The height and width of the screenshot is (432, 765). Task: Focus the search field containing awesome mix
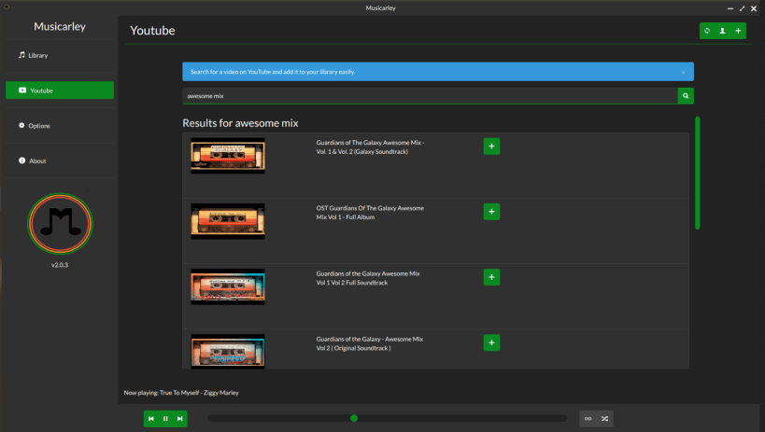[x=430, y=96]
